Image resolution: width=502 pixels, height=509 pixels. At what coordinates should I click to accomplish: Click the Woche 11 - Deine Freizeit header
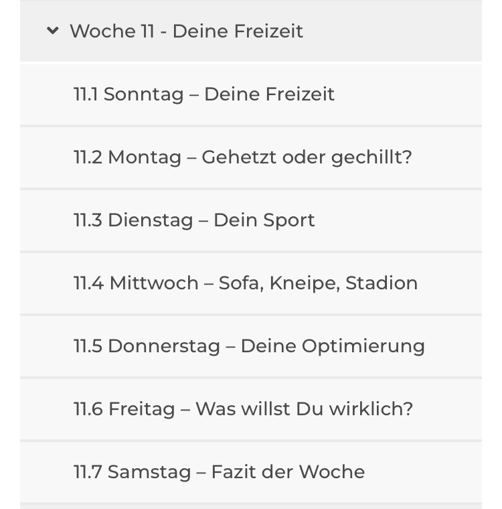point(251,31)
